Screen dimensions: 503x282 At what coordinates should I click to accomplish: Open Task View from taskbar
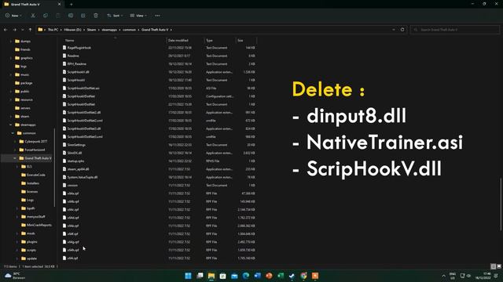pyautogui.click(x=200, y=276)
